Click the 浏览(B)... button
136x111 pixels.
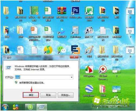(x=66, y=95)
